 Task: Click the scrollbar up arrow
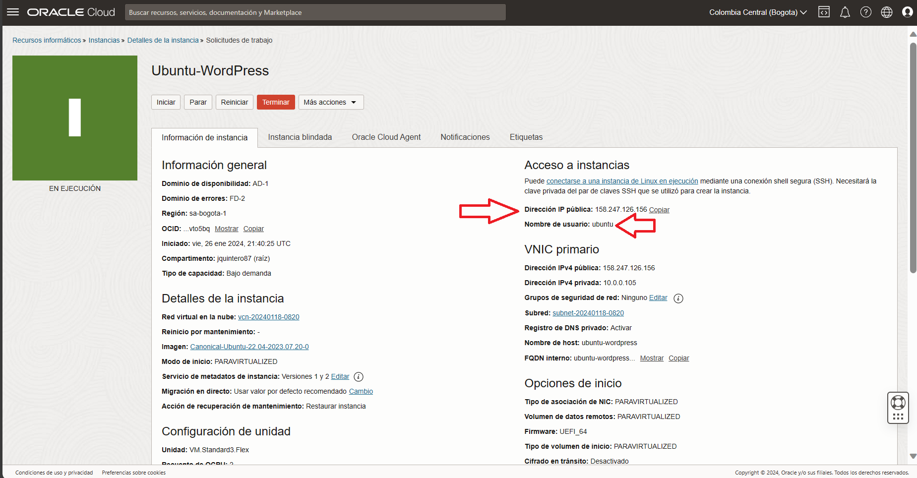913,34
